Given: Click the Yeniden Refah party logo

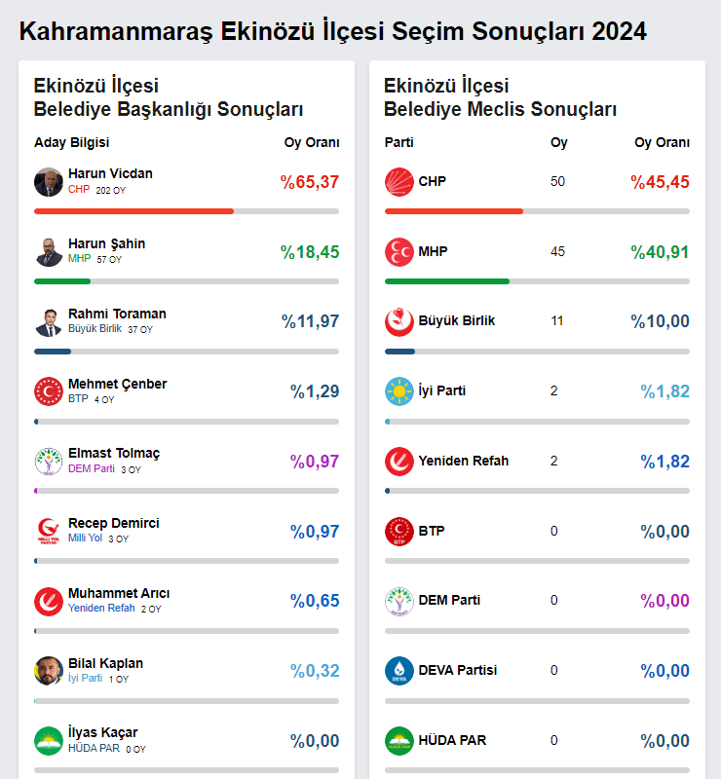Looking at the screenshot, I should [399, 461].
